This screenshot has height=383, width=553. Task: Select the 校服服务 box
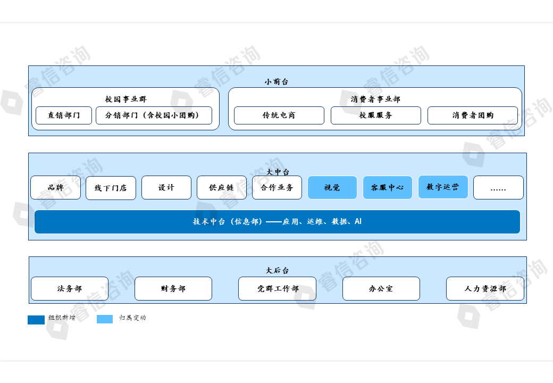pos(375,115)
